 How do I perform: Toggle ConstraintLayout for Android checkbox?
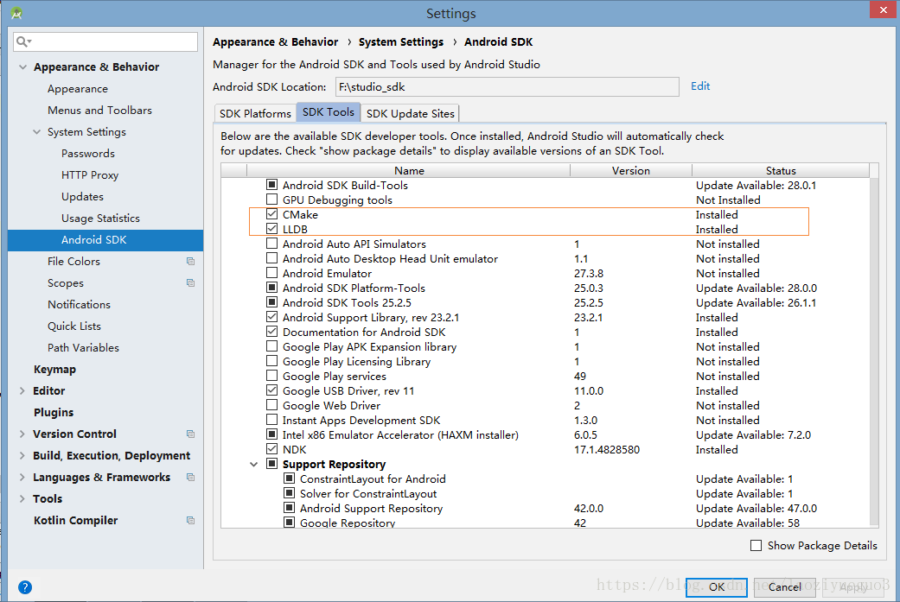[290, 478]
